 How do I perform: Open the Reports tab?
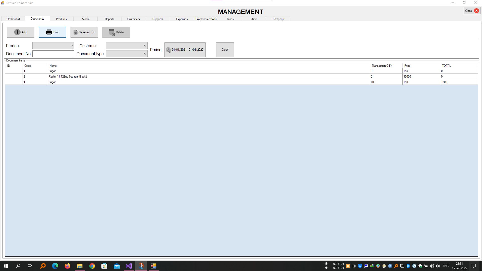(109, 19)
